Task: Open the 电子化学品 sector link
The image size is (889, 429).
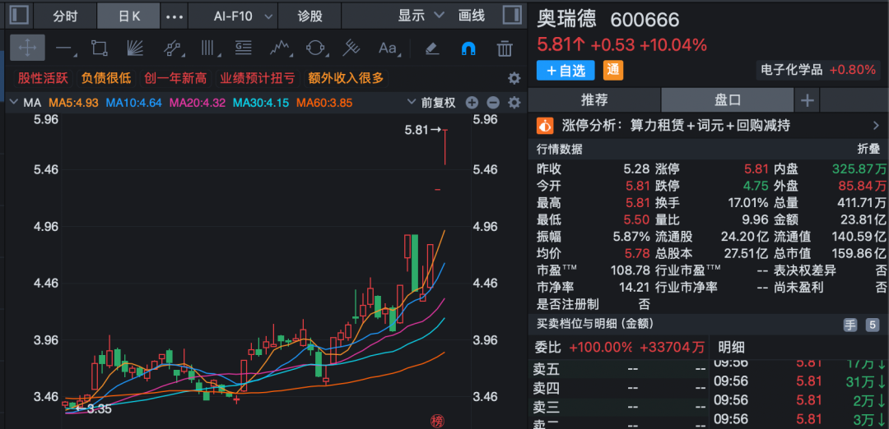Action: pos(792,70)
